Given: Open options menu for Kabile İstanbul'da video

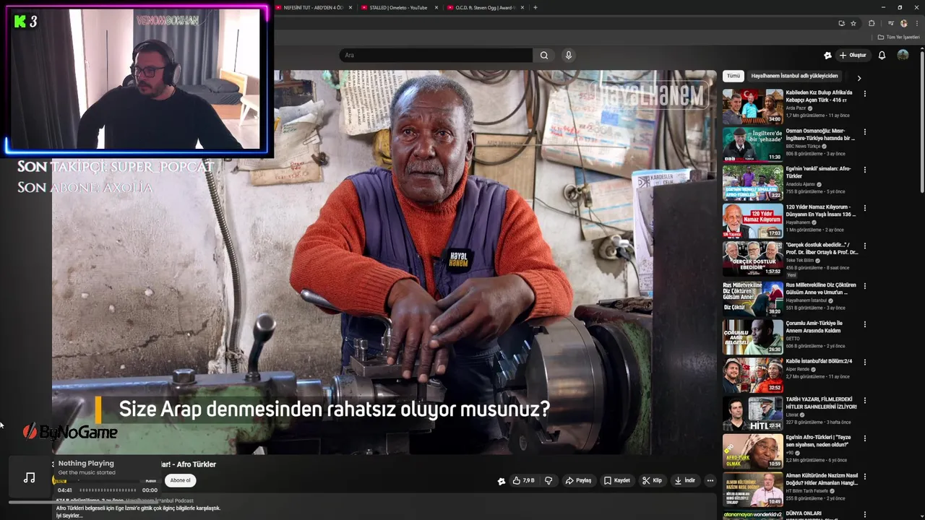Looking at the screenshot, I should point(865,362).
